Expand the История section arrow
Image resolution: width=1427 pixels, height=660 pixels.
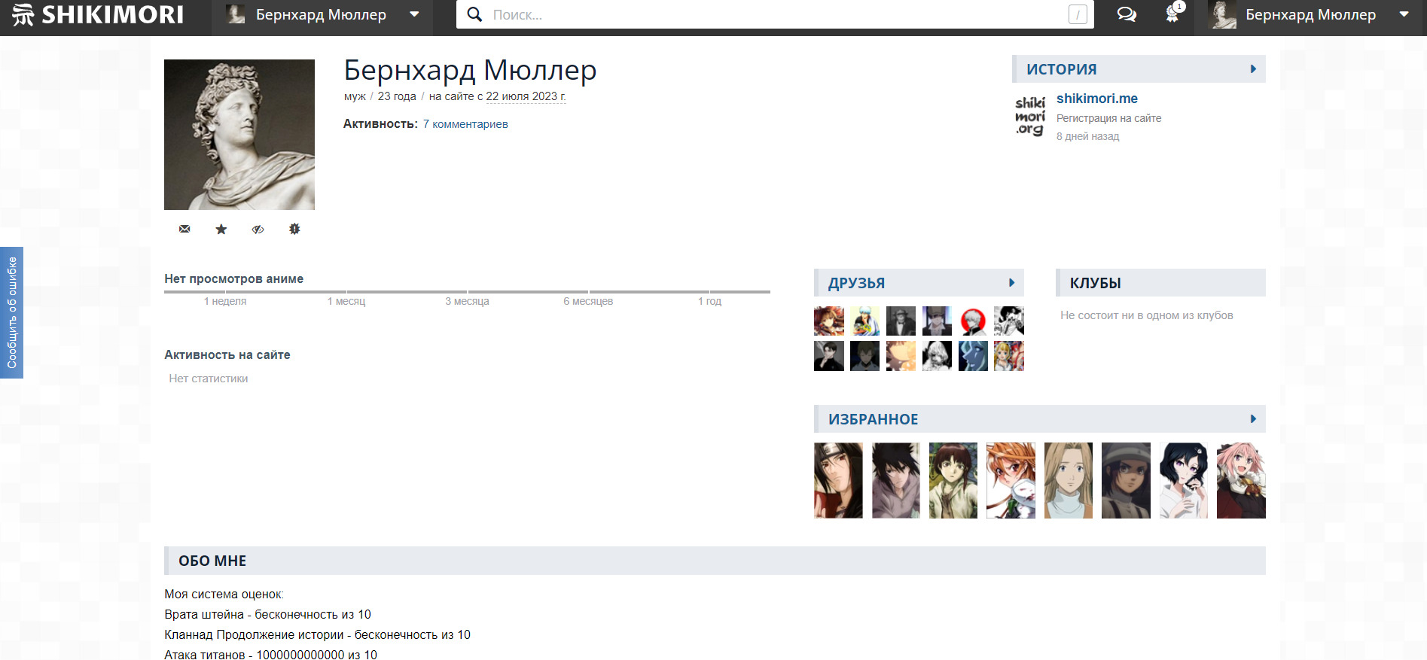[1253, 69]
